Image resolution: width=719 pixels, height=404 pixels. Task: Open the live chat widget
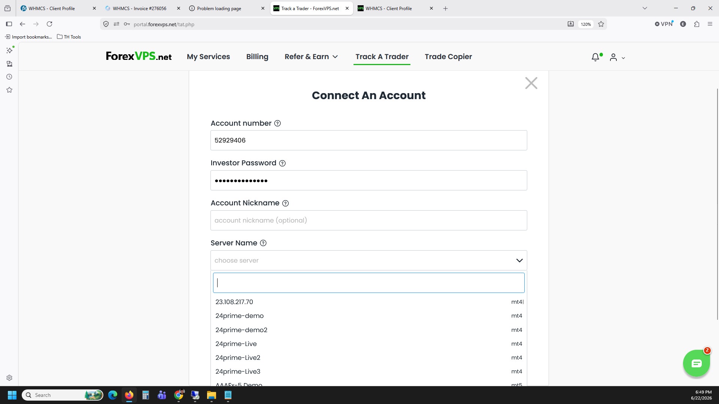coord(696,363)
